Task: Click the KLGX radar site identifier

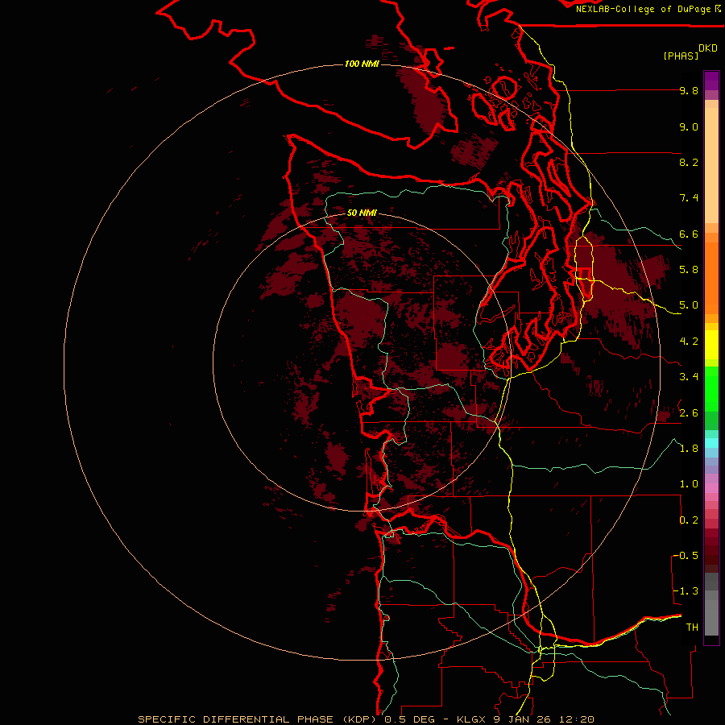Action: (x=470, y=719)
